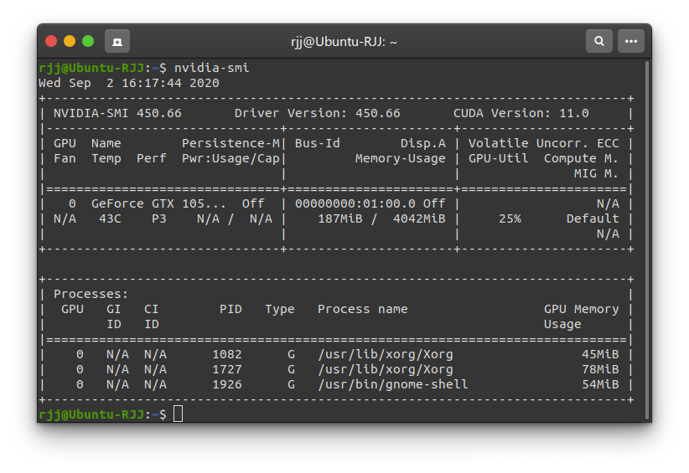Click the Process name column header

362,310
